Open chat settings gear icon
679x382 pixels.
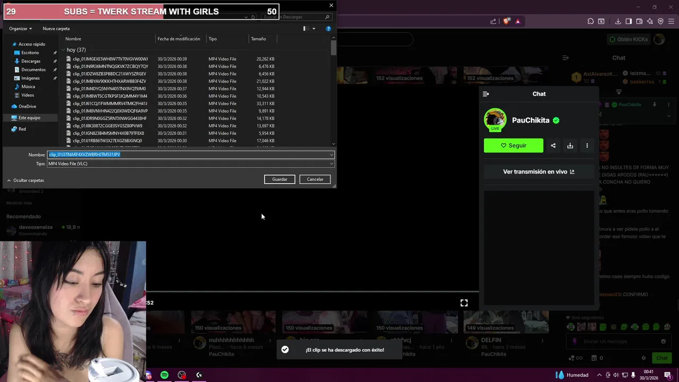[643, 358]
